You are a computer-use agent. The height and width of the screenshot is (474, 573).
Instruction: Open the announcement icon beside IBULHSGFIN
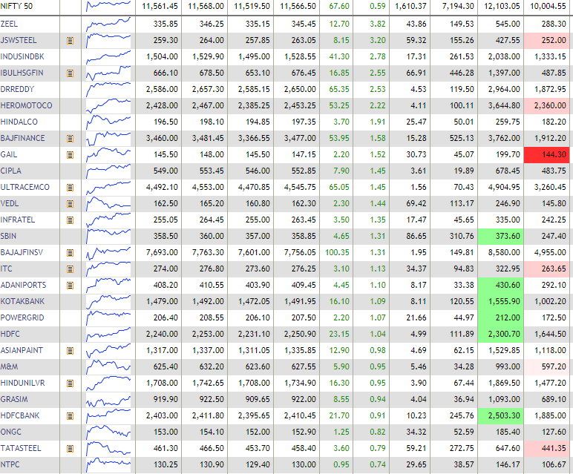(x=70, y=73)
